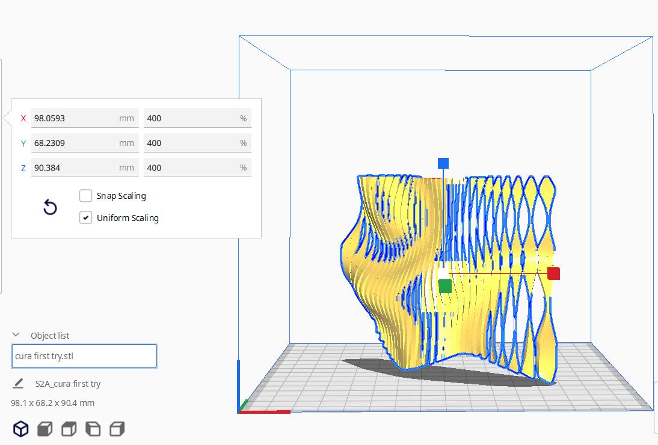The width and height of the screenshot is (658, 445).
Task: Switch to right side view cube icon
Action: coord(117,429)
